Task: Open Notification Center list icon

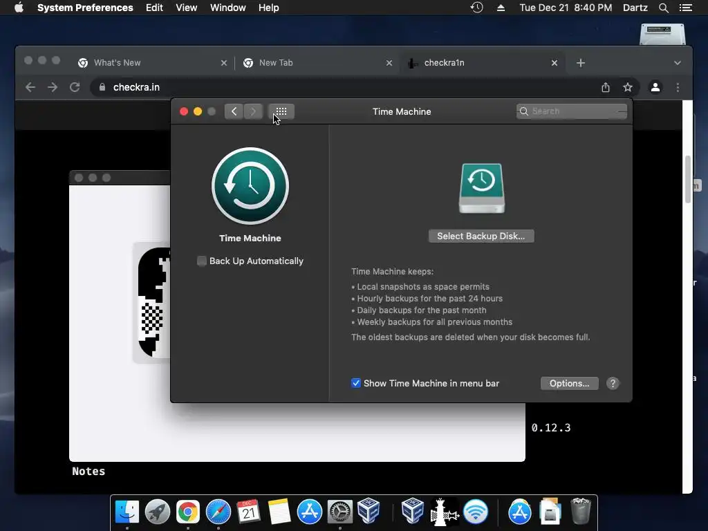Action: pos(686,8)
